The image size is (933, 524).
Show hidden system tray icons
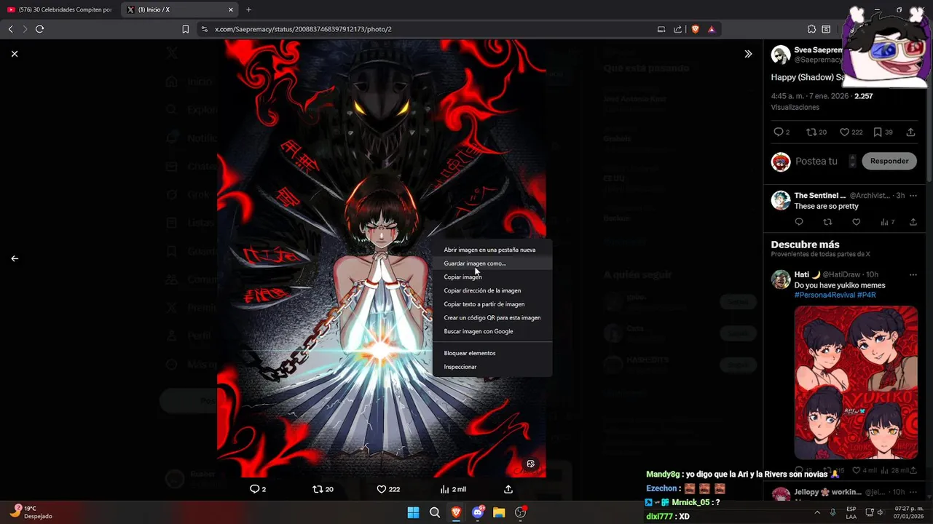click(x=817, y=512)
